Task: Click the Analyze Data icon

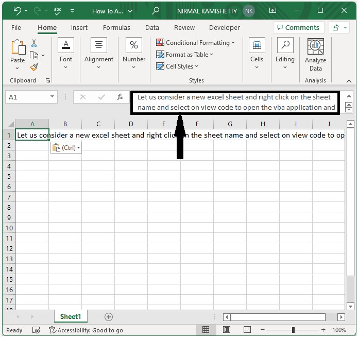Action: pos(316,46)
